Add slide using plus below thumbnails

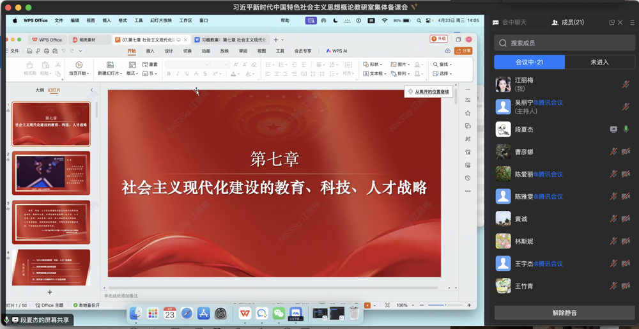click(x=50, y=292)
